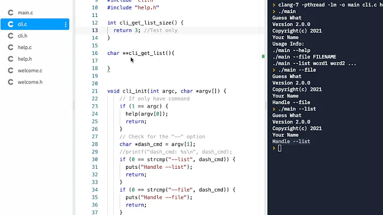Click the C file icon beside welcome.h
The height and width of the screenshot is (215, 383).
click(11, 82)
